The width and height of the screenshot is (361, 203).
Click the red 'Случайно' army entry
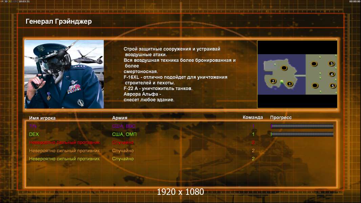coord(123,142)
